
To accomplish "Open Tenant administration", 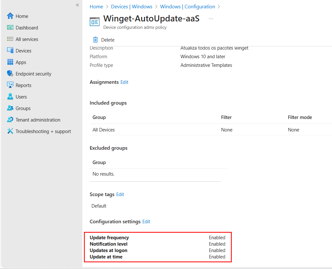I will (38, 120).
